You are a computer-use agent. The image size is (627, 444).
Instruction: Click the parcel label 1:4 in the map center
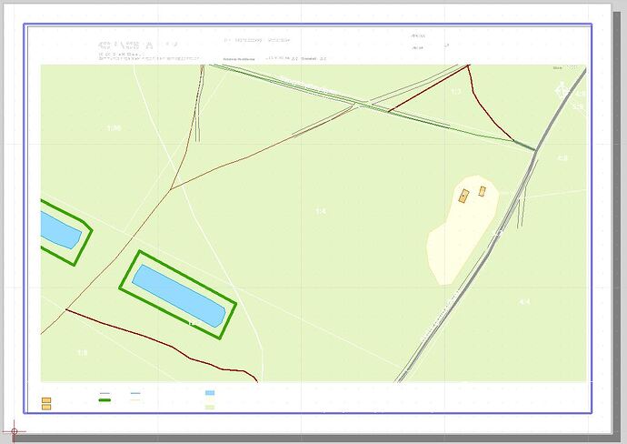(x=321, y=211)
